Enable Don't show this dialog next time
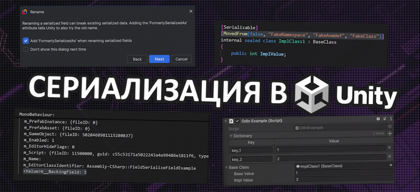Image resolution: width=420 pixels, height=192 pixels. [x=26, y=49]
